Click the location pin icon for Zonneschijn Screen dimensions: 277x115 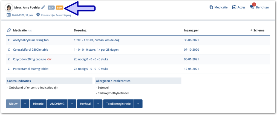(38, 15)
